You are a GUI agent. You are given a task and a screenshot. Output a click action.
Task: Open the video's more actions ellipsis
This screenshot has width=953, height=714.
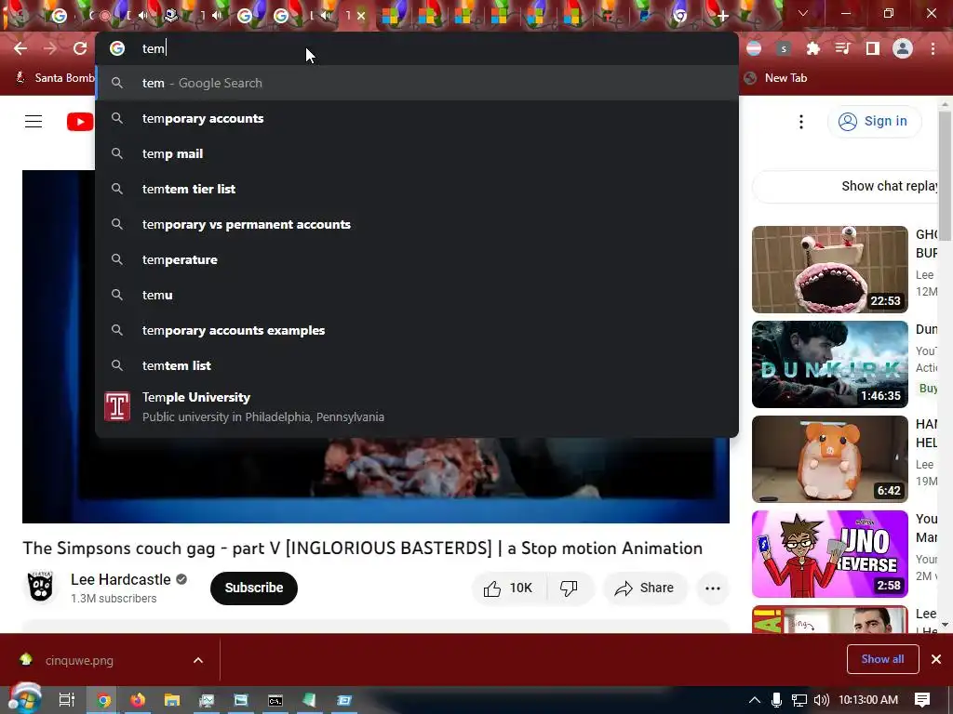tap(712, 588)
